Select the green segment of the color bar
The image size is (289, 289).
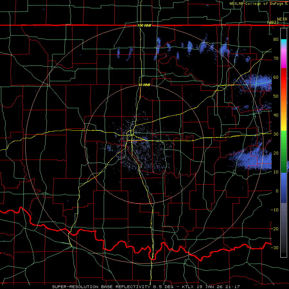(x=284, y=152)
